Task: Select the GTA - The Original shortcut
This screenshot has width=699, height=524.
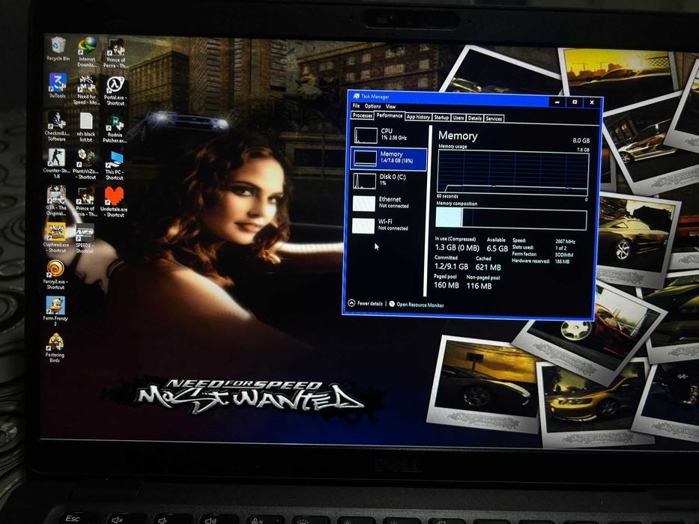Action: coord(56,201)
